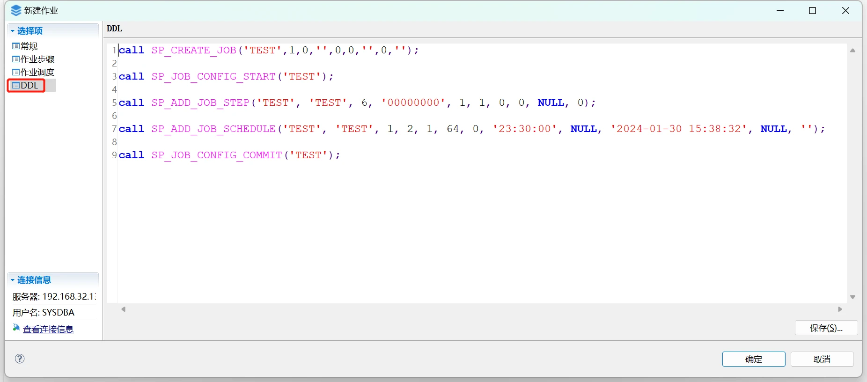This screenshot has height=382, width=867.
Task: Click the 作业步骤 page icon
Action: point(16,59)
